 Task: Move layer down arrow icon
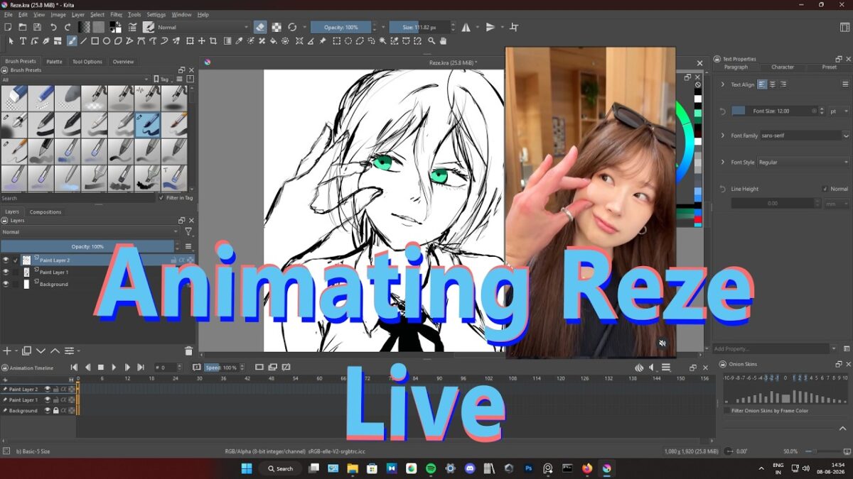pyautogui.click(x=41, y=351)
